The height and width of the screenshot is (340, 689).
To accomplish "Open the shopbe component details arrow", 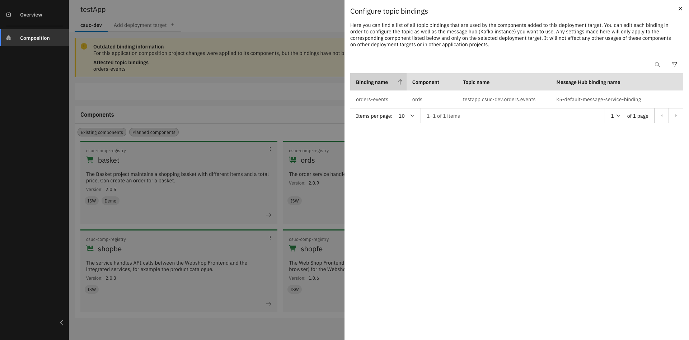I will 269,303.
